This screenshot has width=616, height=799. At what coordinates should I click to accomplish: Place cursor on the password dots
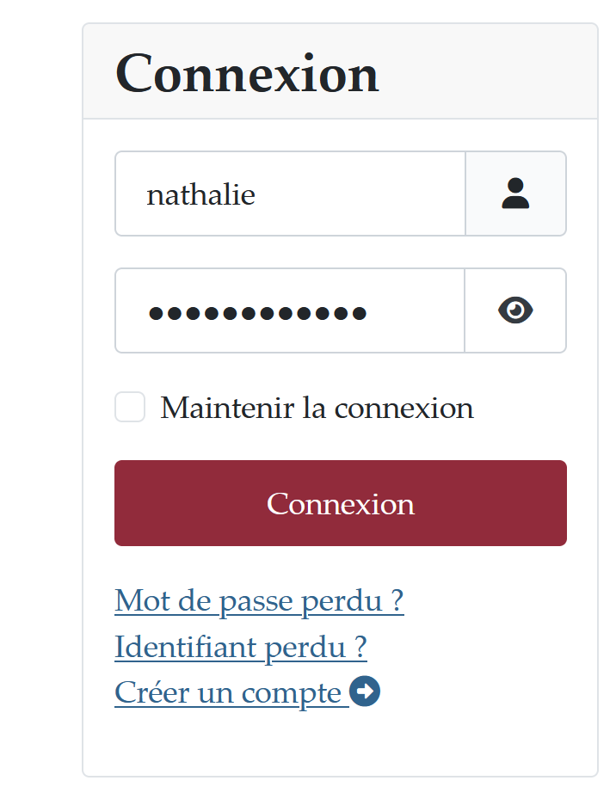click(x=258, y=313)
